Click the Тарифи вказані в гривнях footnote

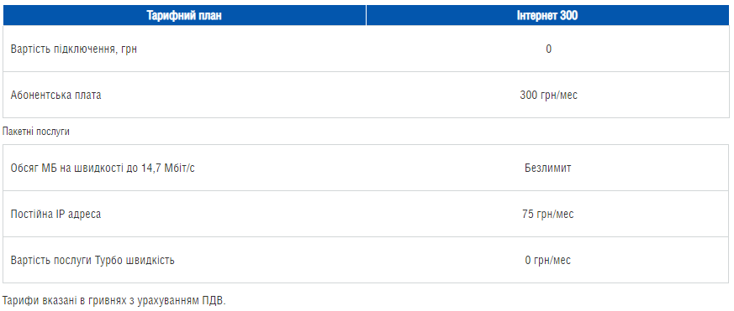point(114,300)
